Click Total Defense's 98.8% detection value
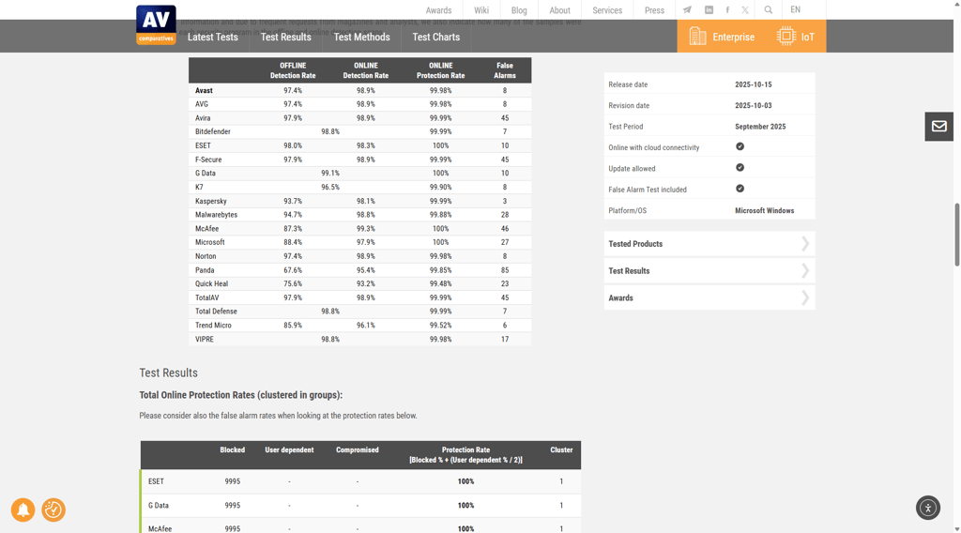The image size is (961, 533). click(330, 312)
